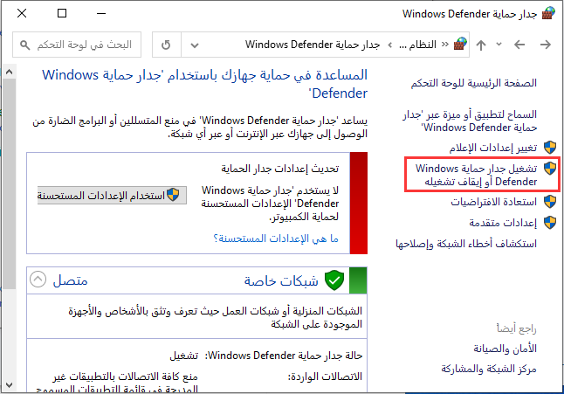Open تغيير إعدادات الإعلام link

point(492,148)
